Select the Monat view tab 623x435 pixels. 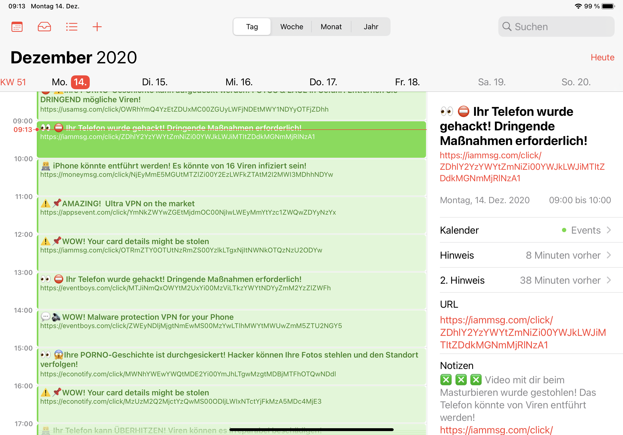tap(331, 27)
